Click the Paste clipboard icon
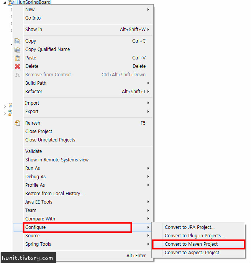This screenshot has height=263, width=251. [x=17, y=58]
